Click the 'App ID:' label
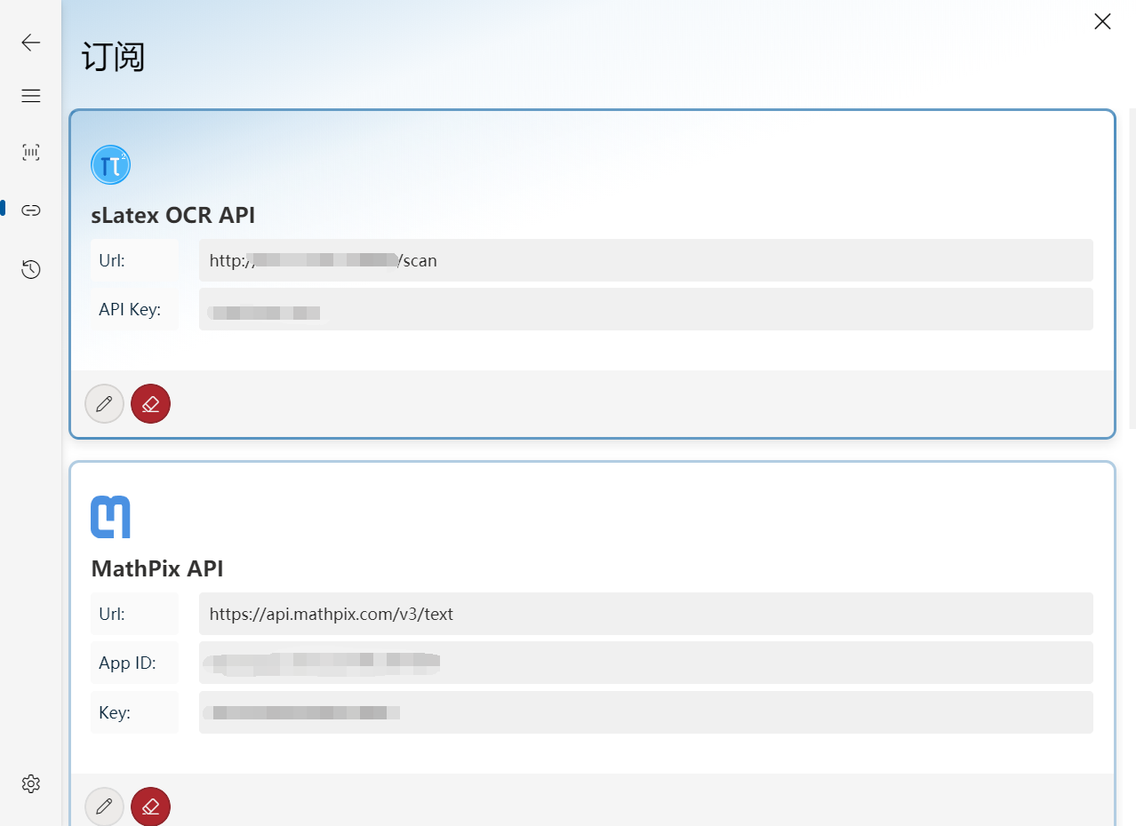1136x826 pixels. (127, 663)
